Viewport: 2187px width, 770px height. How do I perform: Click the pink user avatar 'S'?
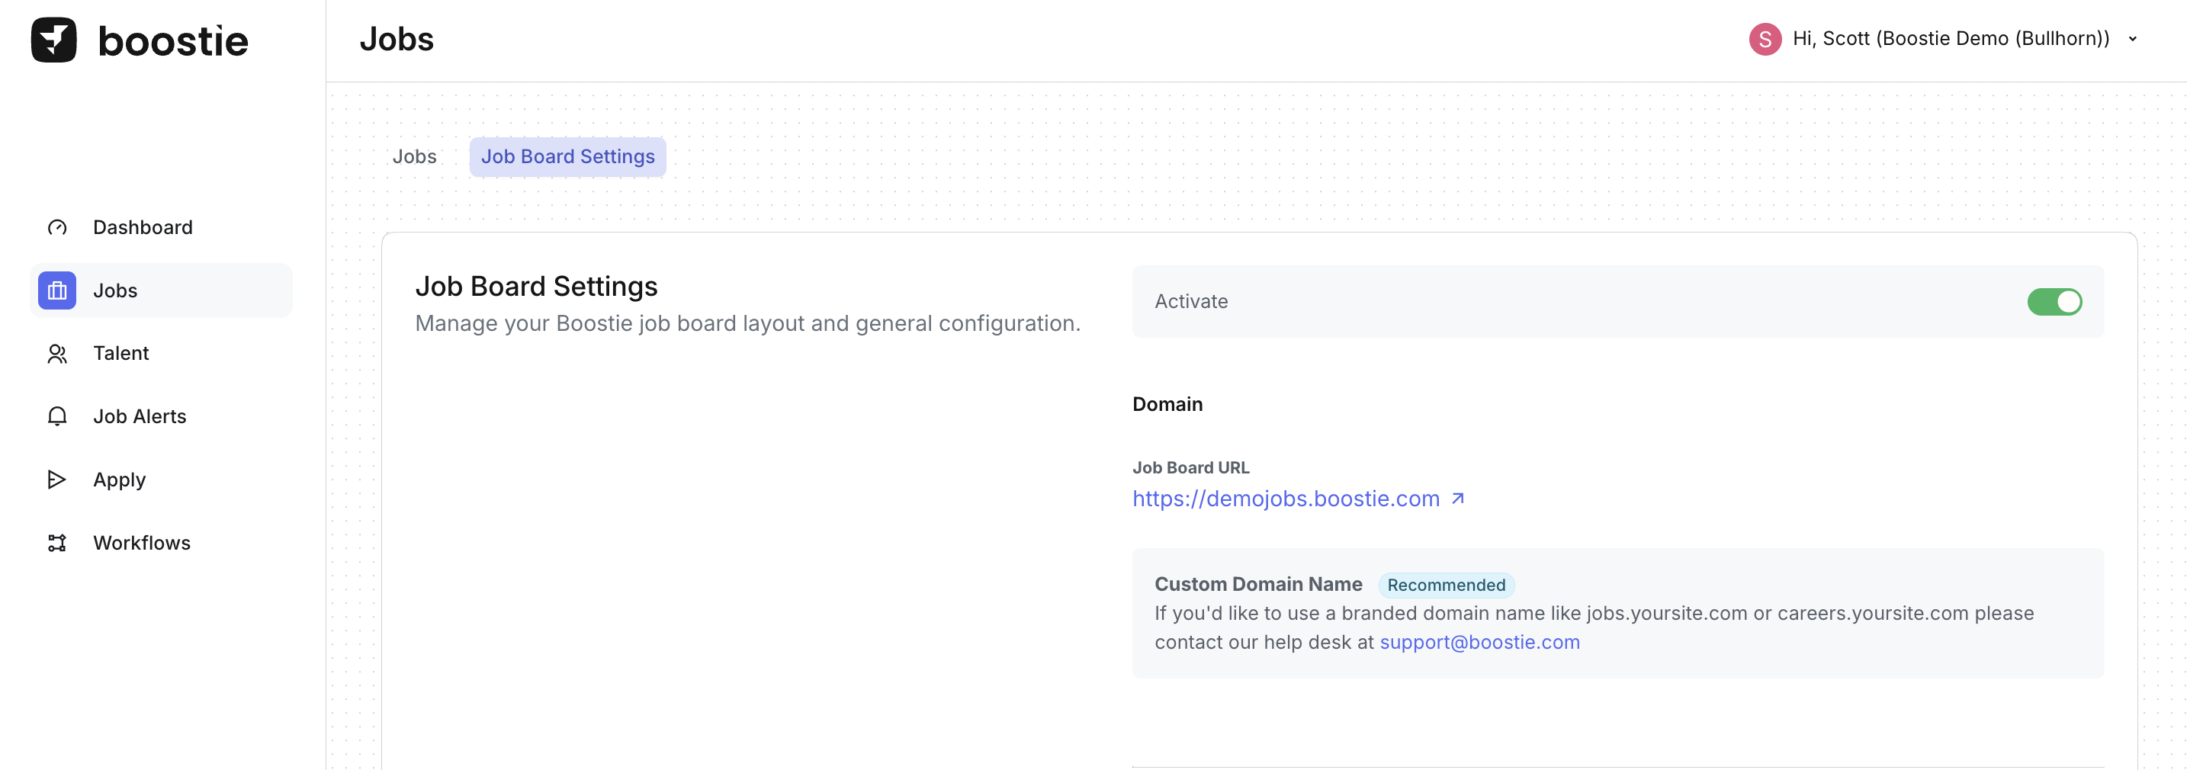(1765, 39)
